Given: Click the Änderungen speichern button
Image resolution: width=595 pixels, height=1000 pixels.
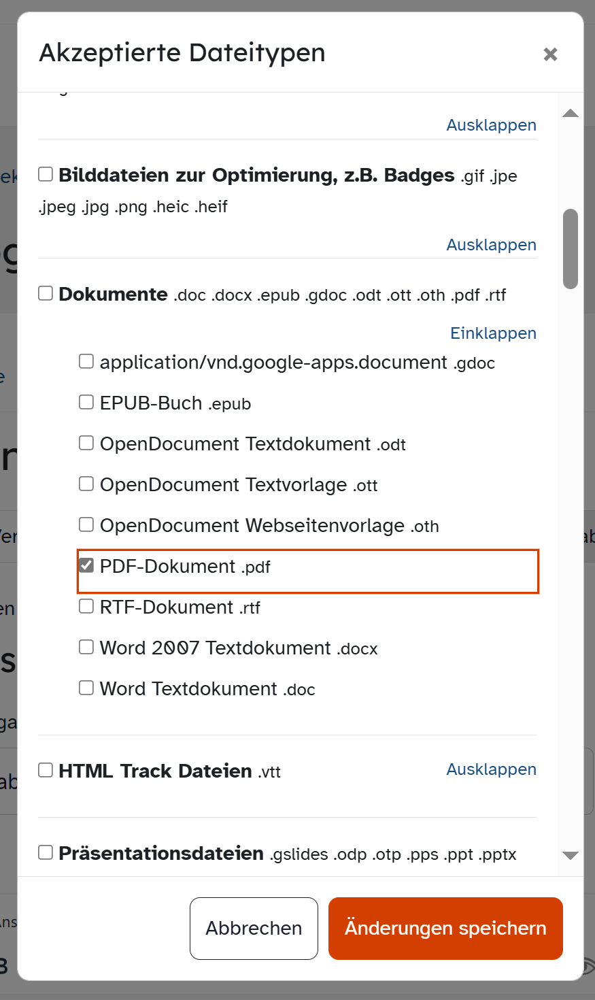Looking at the screenshot, I should coord(445,929).
